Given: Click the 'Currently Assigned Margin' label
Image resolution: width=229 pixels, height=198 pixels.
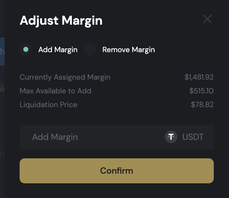Looking at the screenshot, I should (x=65, y=77).
